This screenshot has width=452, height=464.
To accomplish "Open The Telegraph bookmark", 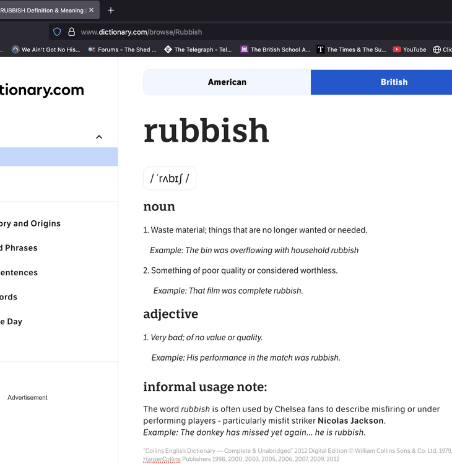I will (198, 49).
